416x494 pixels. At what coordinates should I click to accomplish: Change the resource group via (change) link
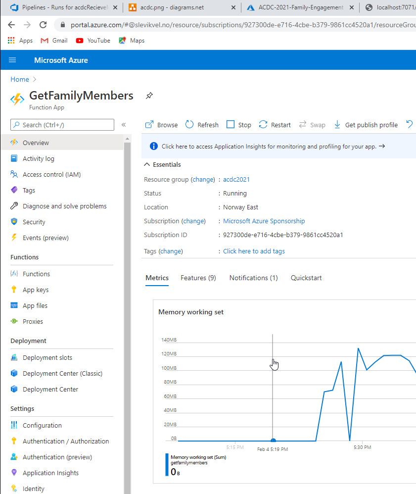[203, 179]
